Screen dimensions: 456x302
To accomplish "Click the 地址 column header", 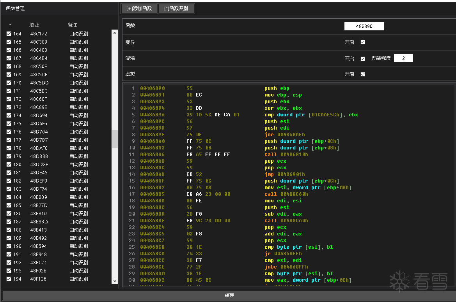I will (x=34, y=25).
